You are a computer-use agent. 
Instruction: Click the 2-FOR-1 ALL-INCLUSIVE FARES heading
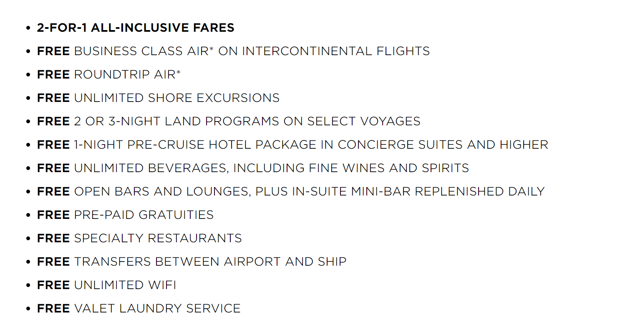pyautogui.click(x=136, y=28)
